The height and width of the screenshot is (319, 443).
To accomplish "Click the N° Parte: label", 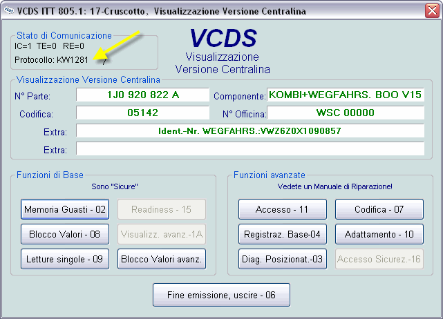I will (x=32, y=96).
